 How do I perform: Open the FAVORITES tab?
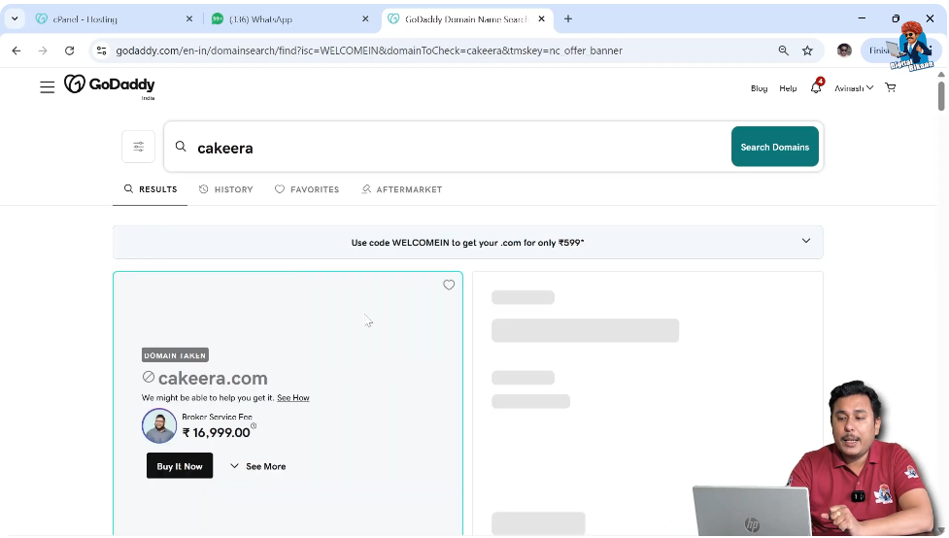pos(307,189)
